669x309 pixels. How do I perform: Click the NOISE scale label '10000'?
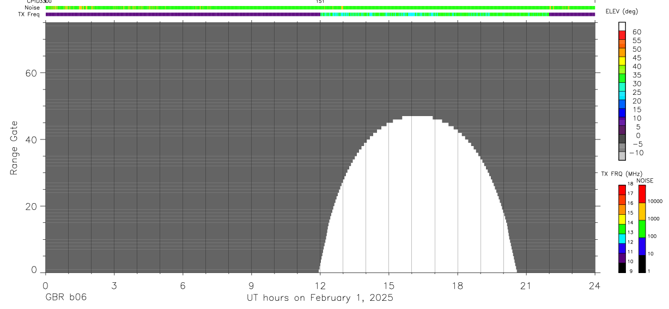(x=655, y=201)
